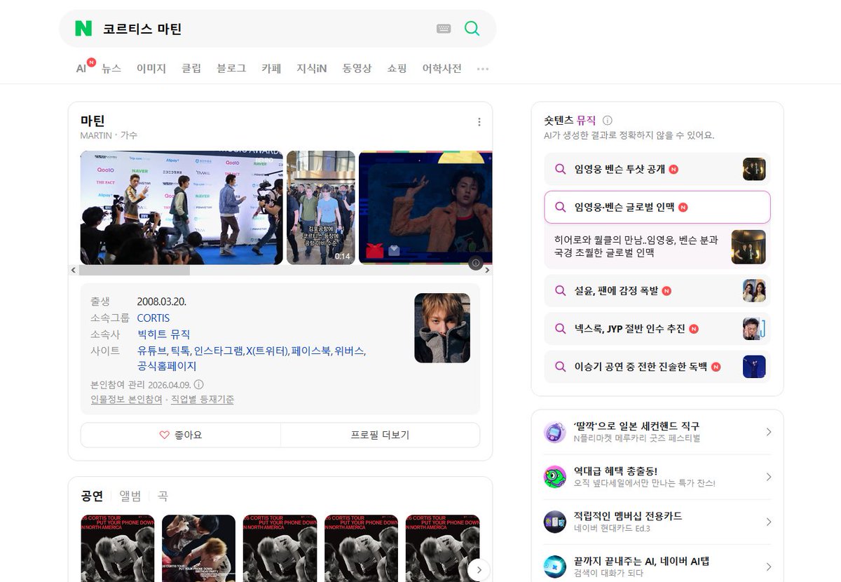Click the green frog icon for 역대급 혜택
Screen dimensions: 841x582
click(555, 477)
